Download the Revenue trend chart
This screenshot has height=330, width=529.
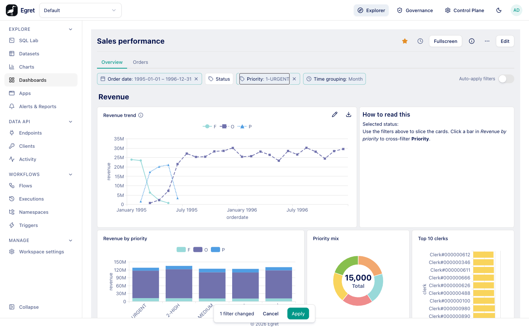click(x=349, y=114)
